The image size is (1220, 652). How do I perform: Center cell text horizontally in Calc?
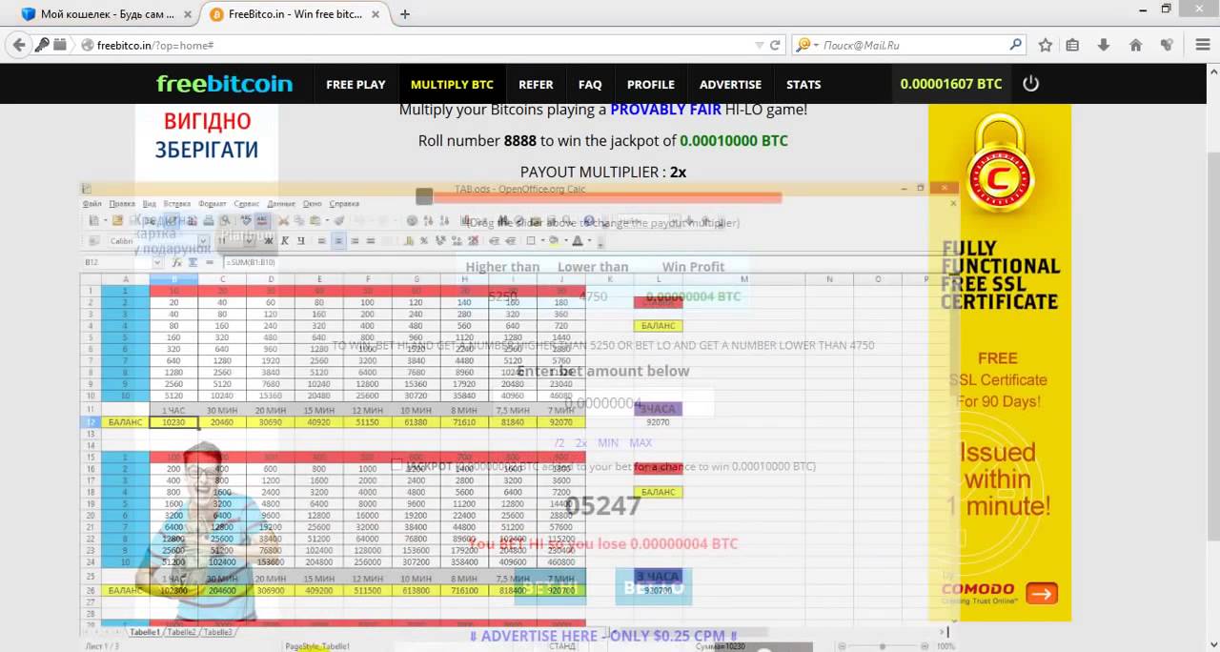[x=338, y=240]
